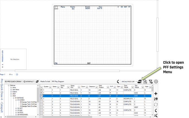Click the add ALL plus icon
This screenshot has width=189, height=118.
pos(156,99)
